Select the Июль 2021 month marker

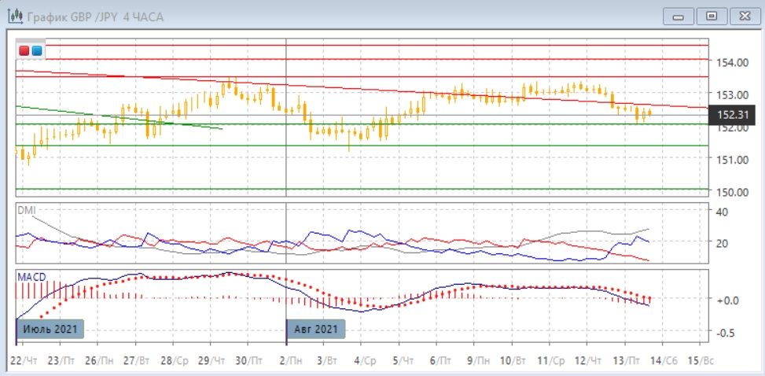point(50,328)
